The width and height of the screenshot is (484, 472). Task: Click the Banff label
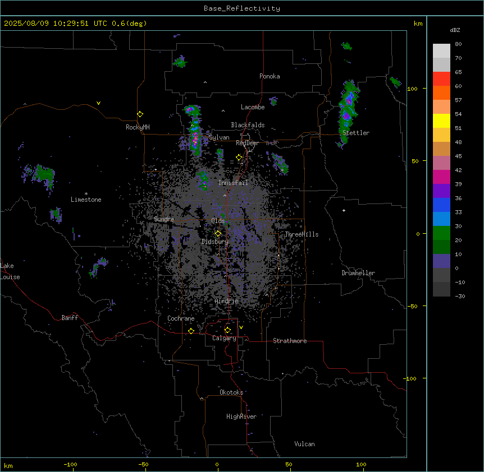coord(70,318)
